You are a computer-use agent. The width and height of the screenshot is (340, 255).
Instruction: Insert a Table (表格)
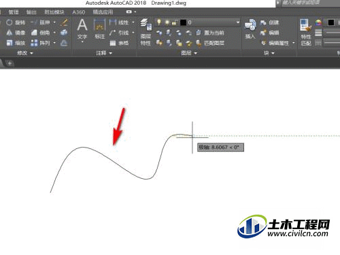pyautogui.click(x=119, y=43)
